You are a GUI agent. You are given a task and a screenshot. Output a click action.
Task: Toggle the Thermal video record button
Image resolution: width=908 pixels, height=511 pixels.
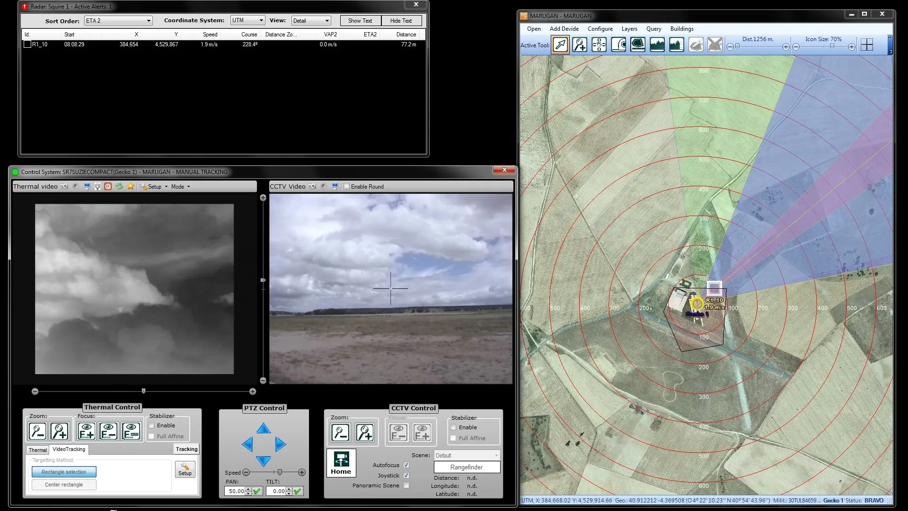75,186
